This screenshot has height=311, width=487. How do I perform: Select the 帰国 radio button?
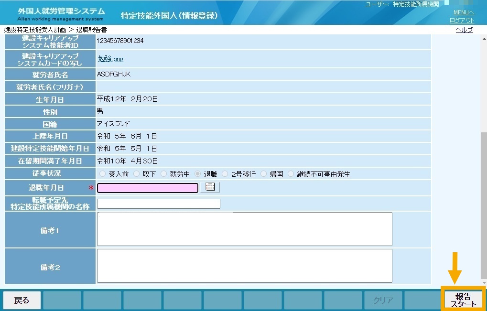click(x=263, y=174)
